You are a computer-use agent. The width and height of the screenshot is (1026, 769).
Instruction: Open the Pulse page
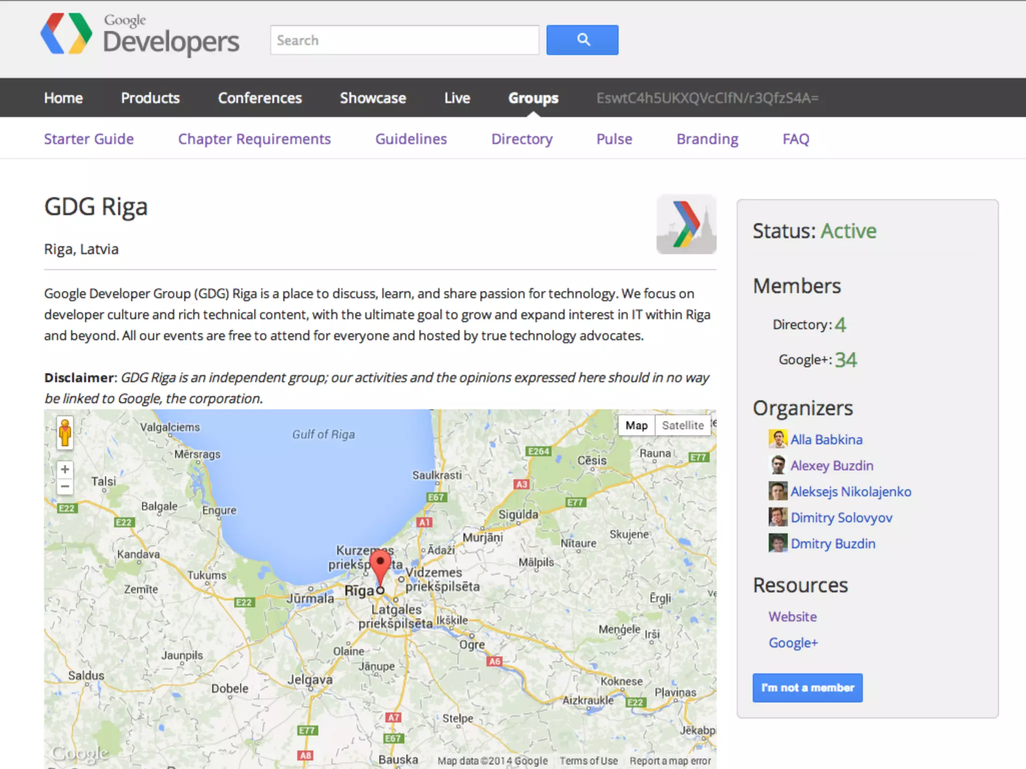[x=614, y=139]
